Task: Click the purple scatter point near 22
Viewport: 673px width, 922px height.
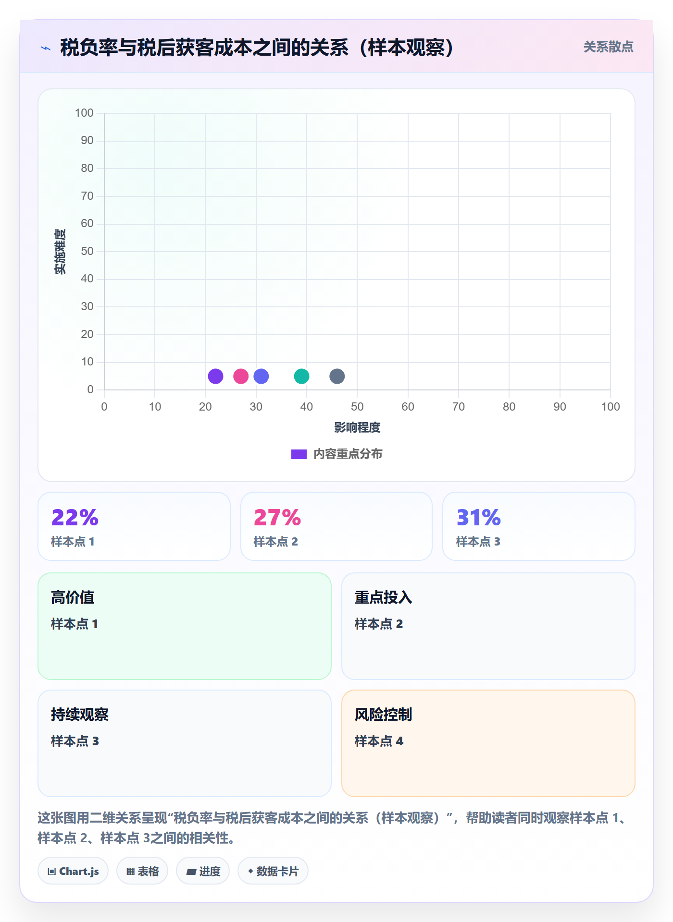Action: pos(215,376)
